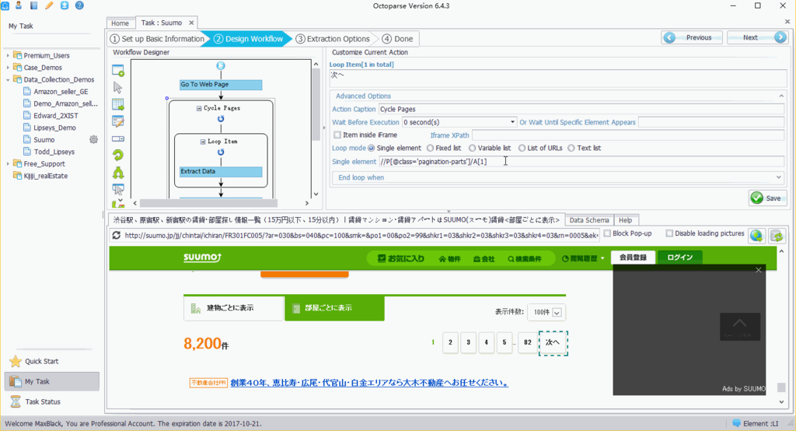This screenshot has height=431, width=796.
Task: Click the browser reload icon beside URL
Action: coord(117,235)
